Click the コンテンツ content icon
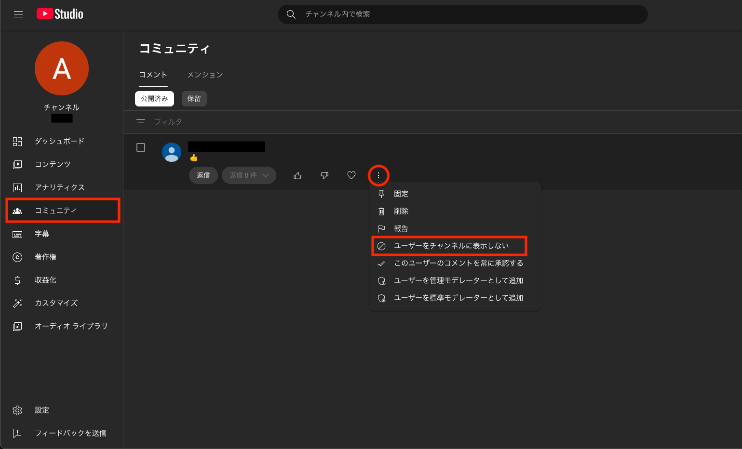Viewport: 742px width, 449px height. (17, 164)
